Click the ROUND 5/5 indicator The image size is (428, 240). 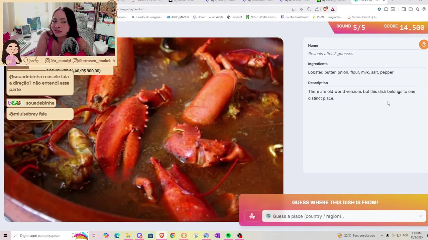tap(351, 27)
